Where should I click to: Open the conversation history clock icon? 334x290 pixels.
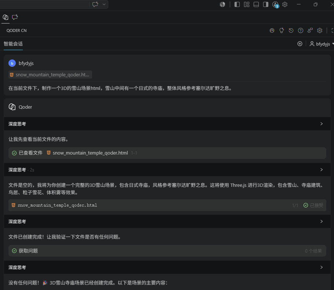coord(291,30)
